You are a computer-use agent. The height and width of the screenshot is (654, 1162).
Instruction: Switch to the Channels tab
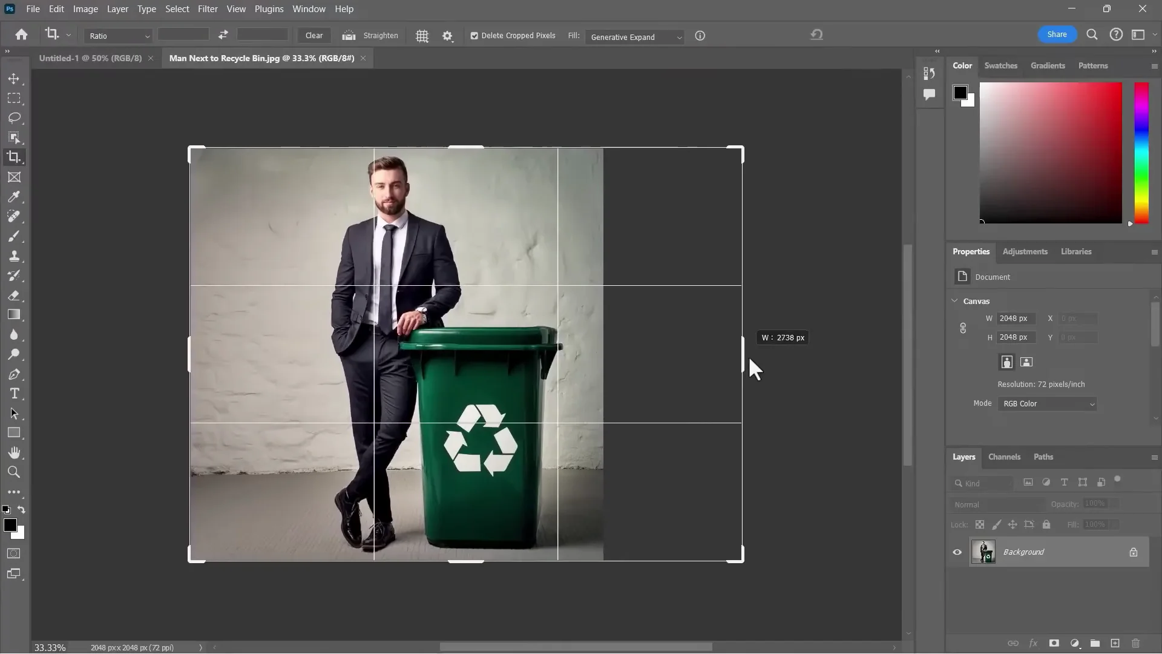point(1003,457)
